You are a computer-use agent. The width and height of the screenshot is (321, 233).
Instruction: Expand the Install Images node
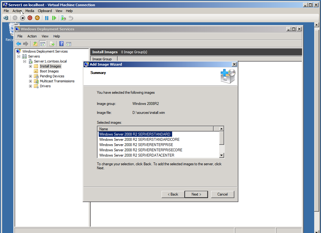click(x=30, y=66)
